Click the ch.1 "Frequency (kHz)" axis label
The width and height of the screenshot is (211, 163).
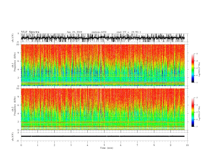(x=15, y=61)
